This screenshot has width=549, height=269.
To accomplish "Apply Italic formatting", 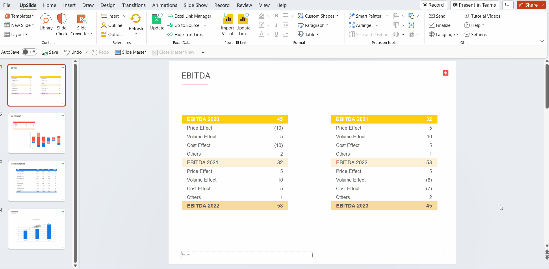I will [277, 25].
